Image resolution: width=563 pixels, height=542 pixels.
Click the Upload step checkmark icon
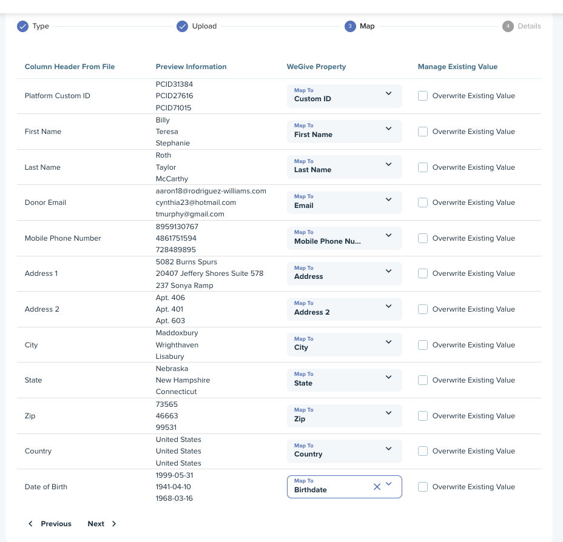pos(183,26)
